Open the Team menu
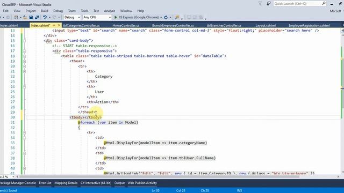344x193 pixels. tap(71, 11)
